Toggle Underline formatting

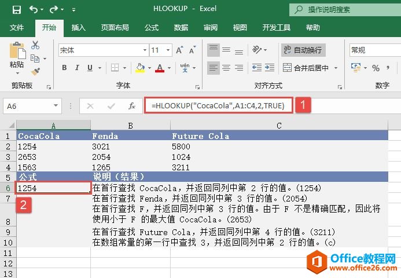(x=90, y=68)
